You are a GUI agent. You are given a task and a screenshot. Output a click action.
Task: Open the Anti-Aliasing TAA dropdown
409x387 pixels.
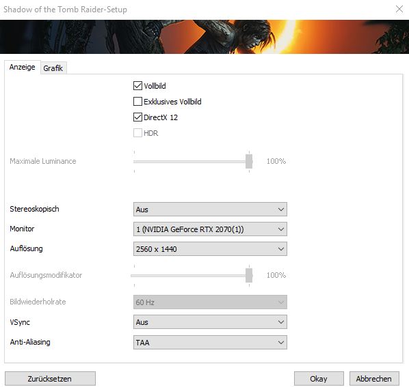pyautogui.click(x=210, y=342)
